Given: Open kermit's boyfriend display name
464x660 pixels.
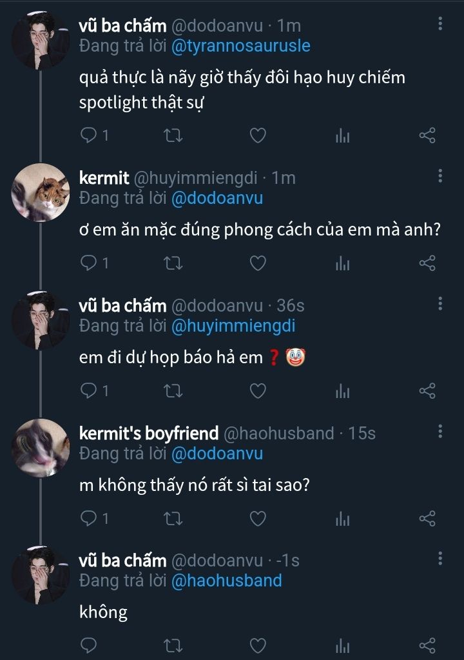Looking at the screenshot, I should (148, 433).
